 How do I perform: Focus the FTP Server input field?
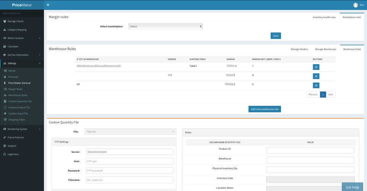(130, 152)
